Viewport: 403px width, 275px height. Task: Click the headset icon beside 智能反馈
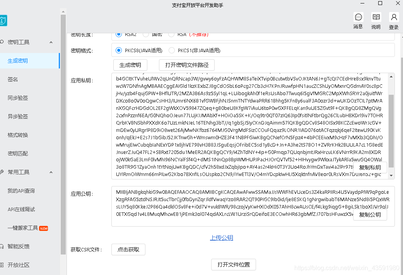point(2,246)
